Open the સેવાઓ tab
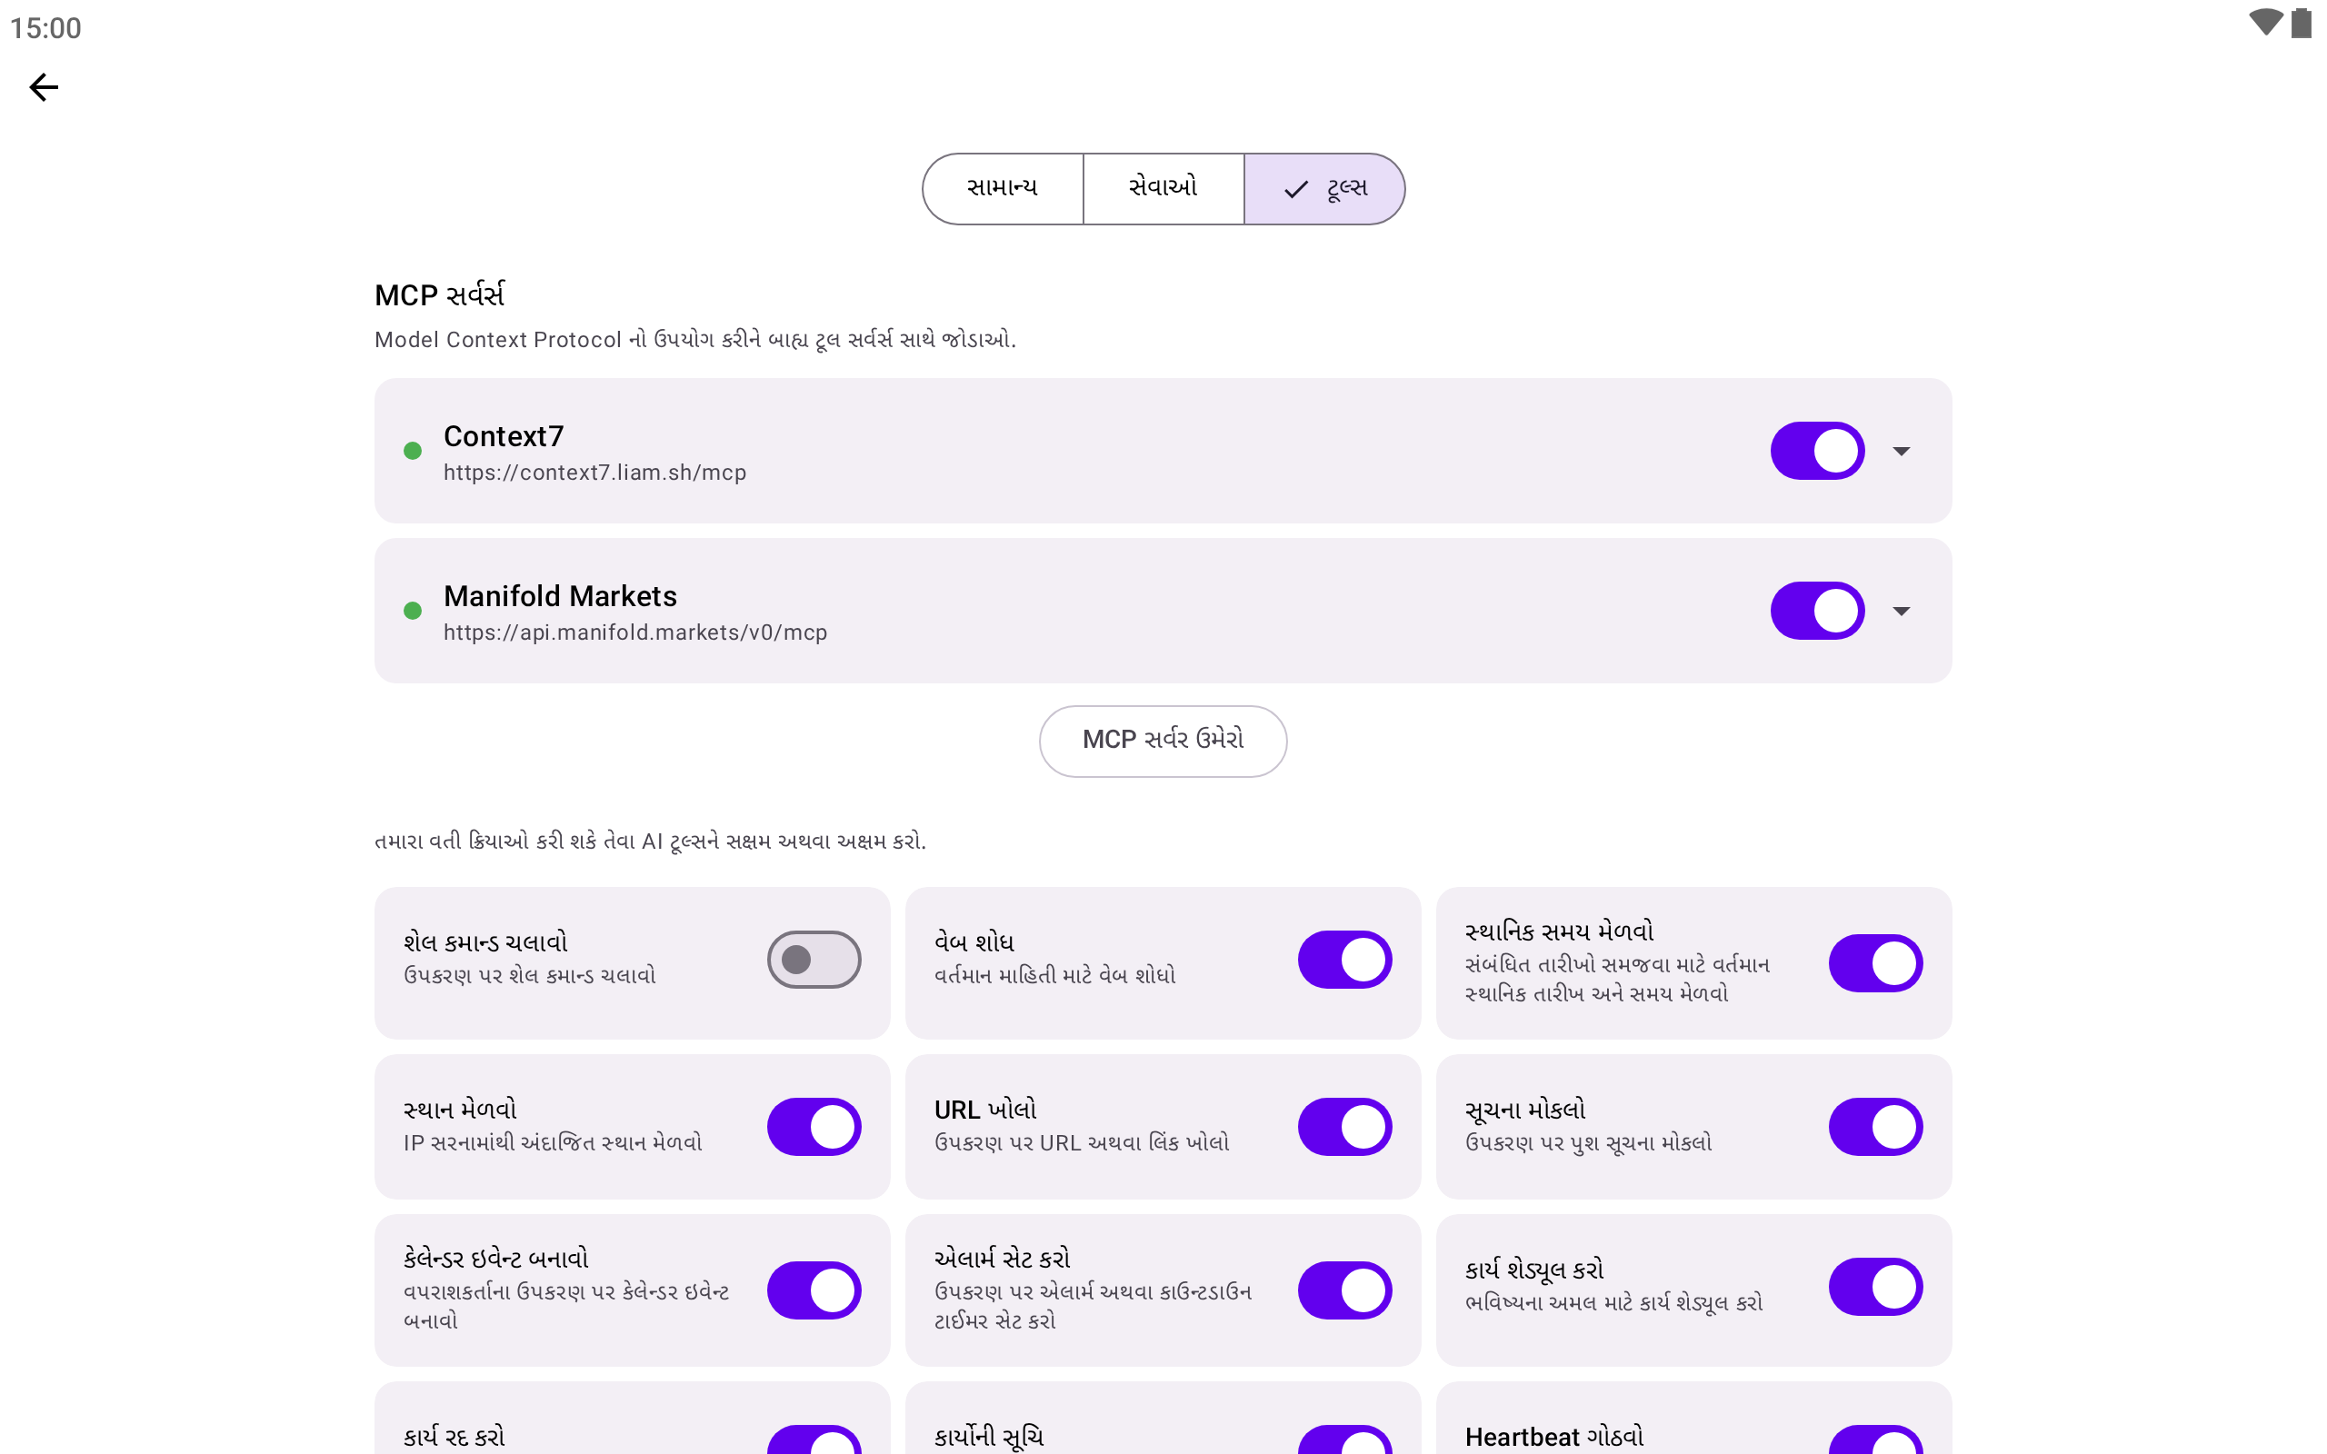 click(x=1163, y=188)
